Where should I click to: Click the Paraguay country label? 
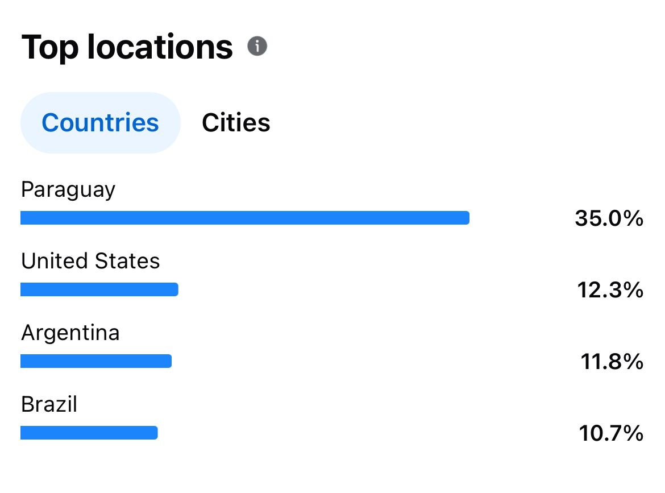[68, 190]
